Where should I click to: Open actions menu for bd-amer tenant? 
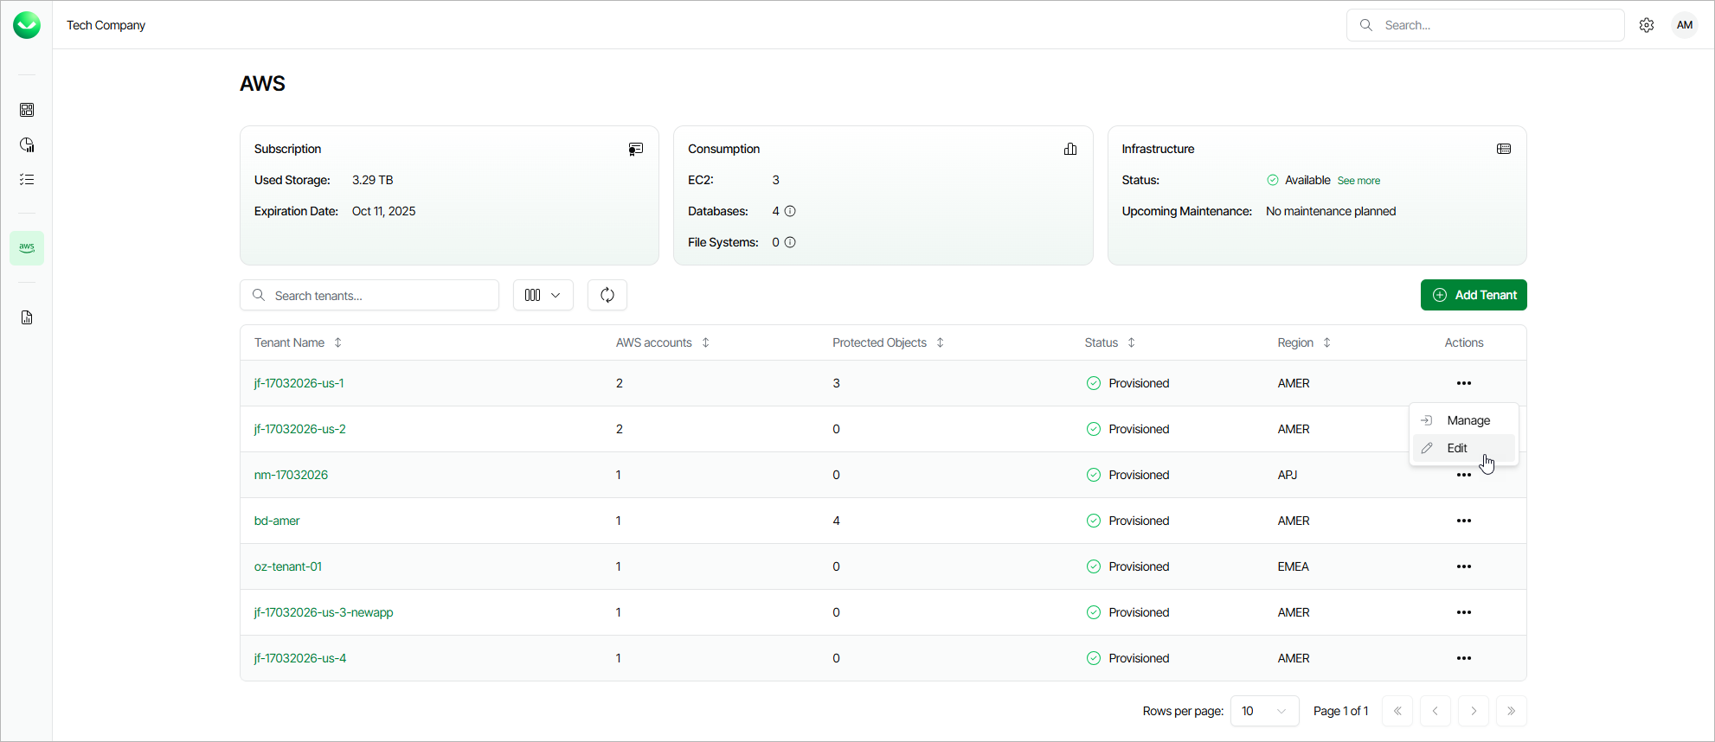click(x=1463, y=521)
